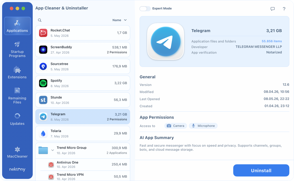Select Spotify in the app list

coord(83,83)
